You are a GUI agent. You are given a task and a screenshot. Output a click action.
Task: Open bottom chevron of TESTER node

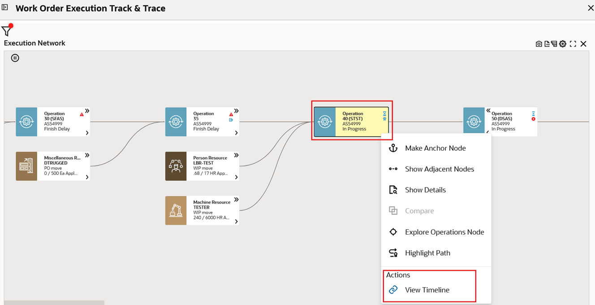tap(236, 222)
